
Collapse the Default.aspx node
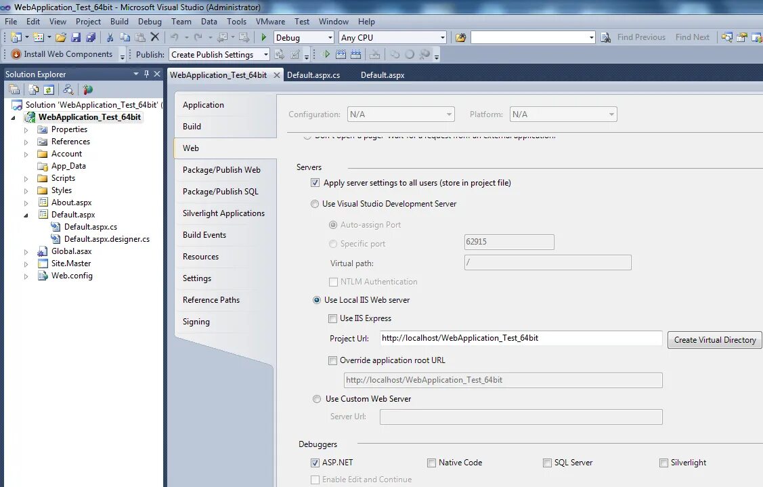(26, 215)
